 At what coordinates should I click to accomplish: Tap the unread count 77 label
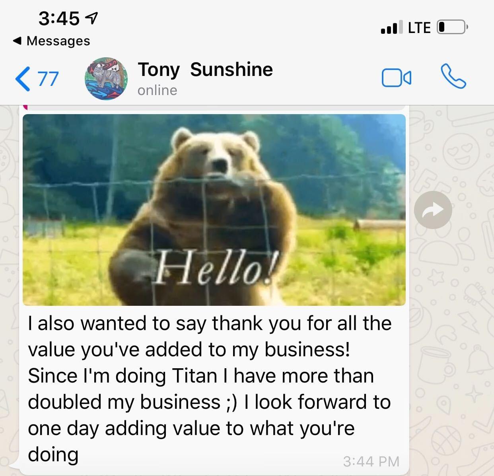click(x=48, y=79)
